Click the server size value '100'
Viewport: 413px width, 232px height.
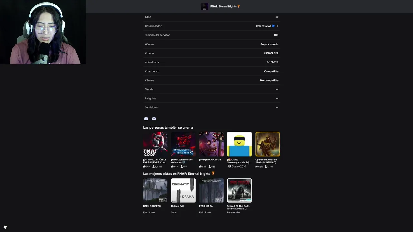point(276,35)
